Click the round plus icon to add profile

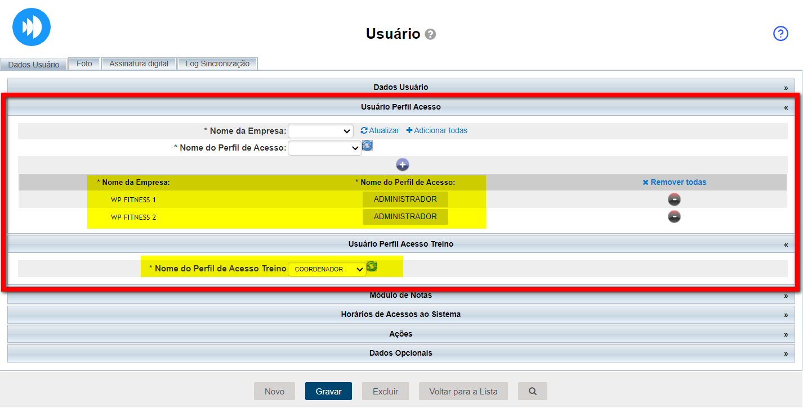(x=402, y=165)
